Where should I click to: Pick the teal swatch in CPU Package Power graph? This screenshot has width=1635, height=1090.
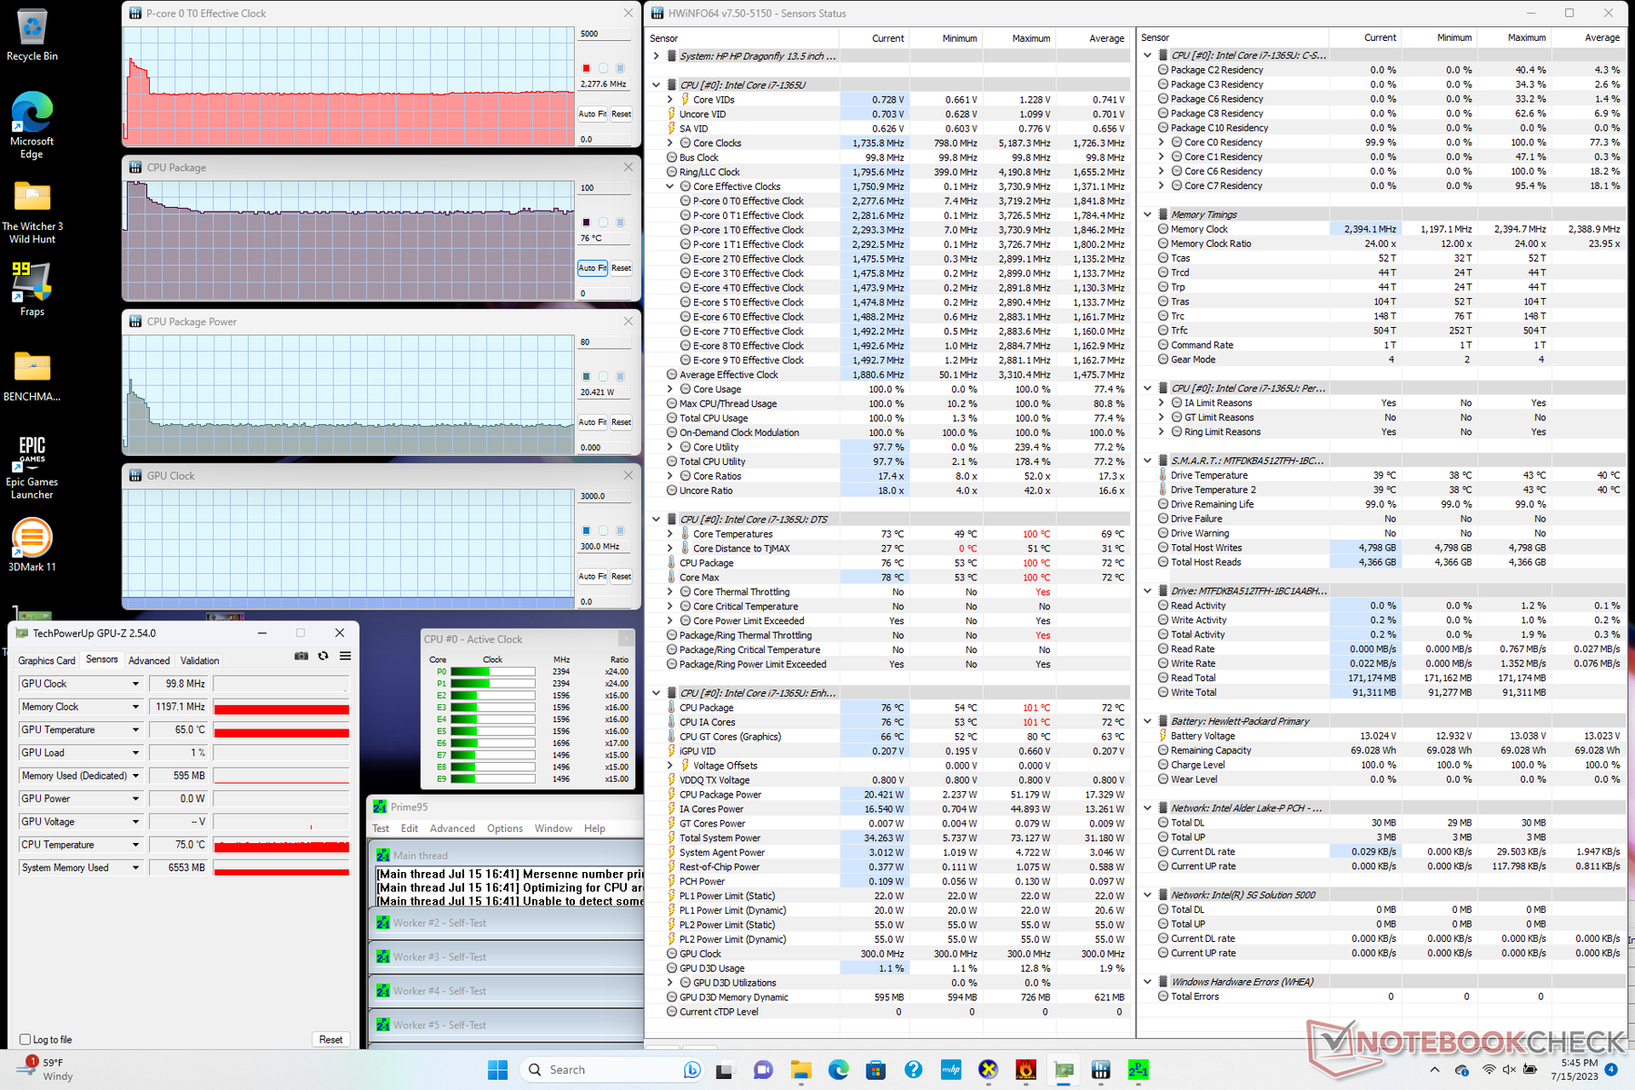586,376
